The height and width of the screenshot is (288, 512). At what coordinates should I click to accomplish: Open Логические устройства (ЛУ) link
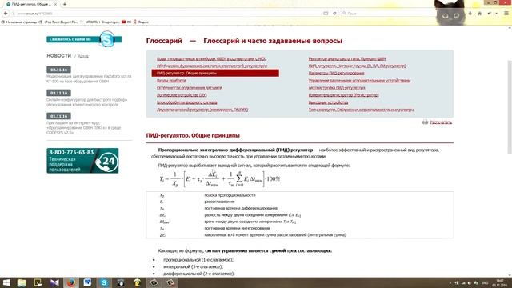pyautogui.click(x=182, y=95)
